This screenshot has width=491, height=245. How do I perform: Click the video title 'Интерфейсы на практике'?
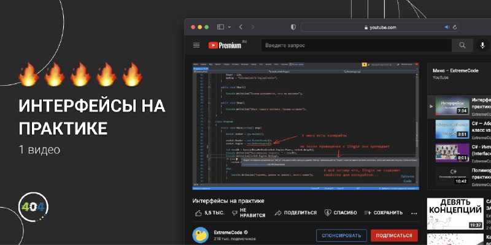pyautogui.click(x=228, y=201)
